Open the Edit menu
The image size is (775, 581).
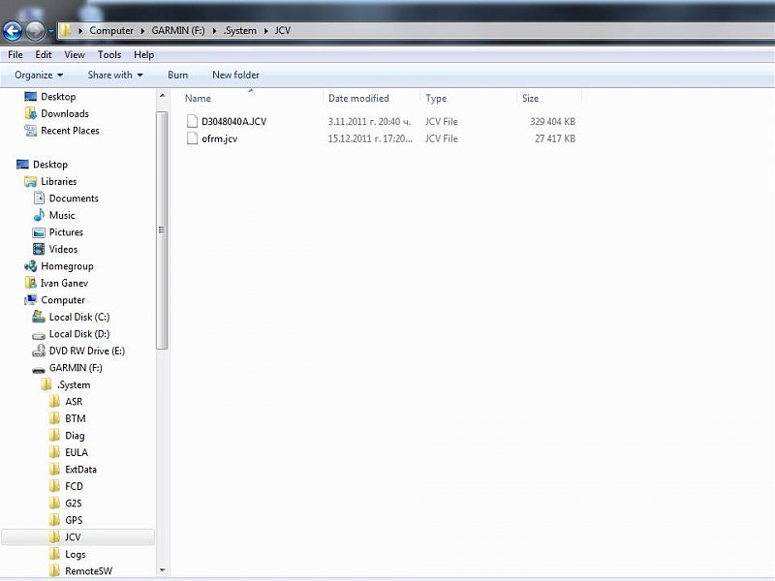coord(44,55)
